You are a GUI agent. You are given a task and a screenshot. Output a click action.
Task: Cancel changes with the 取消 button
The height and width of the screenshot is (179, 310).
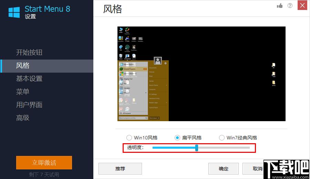[255, 169]
